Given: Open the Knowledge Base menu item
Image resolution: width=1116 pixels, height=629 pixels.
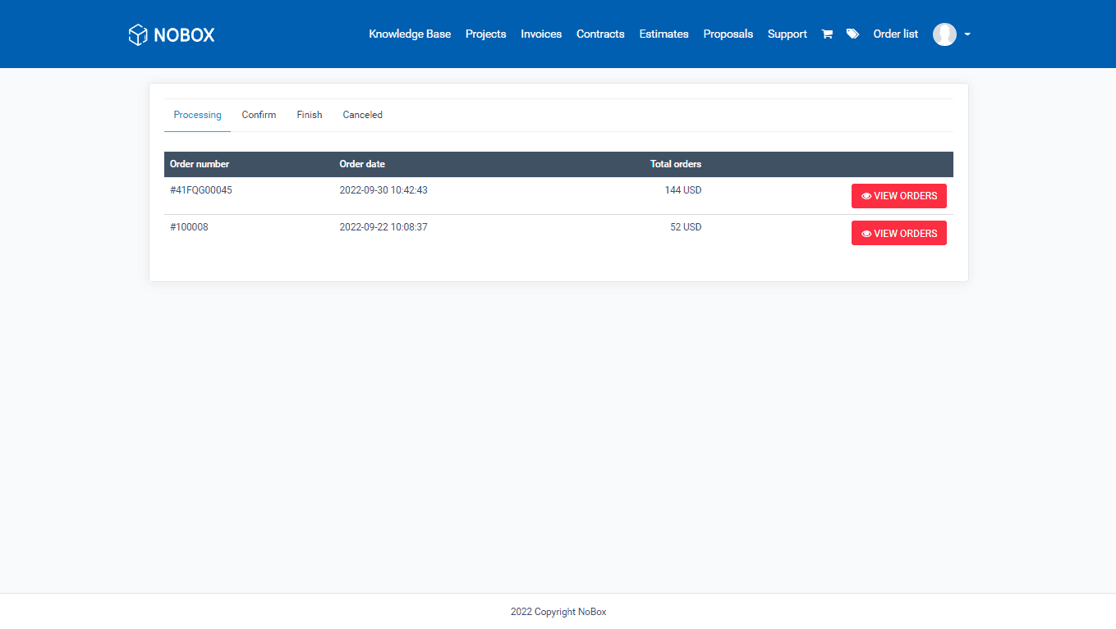Looking at the screenshot, I should (x=410, y=34).
